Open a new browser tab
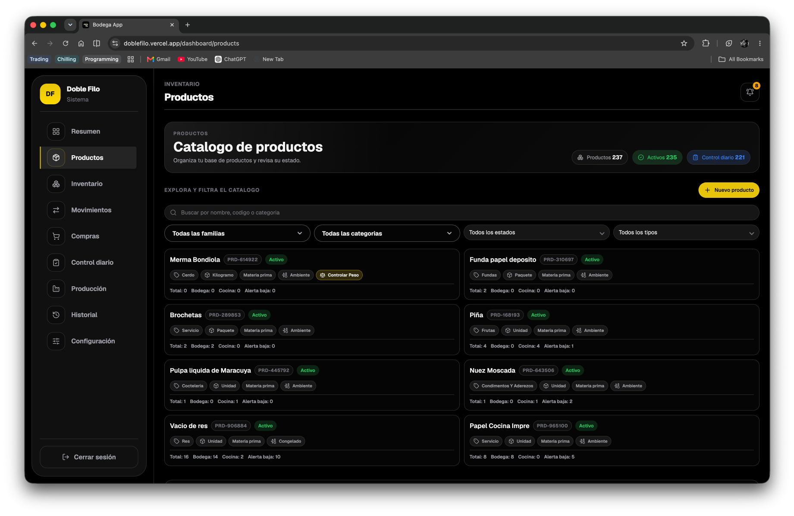Viewport: 794px width, 516px height. point(188,25)
